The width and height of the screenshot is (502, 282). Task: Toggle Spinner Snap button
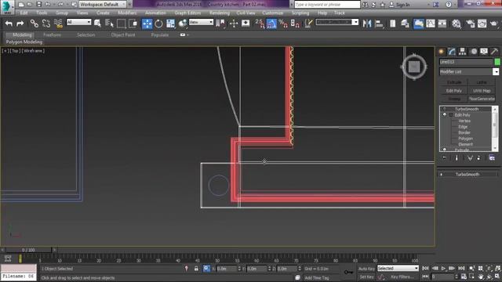295,23
